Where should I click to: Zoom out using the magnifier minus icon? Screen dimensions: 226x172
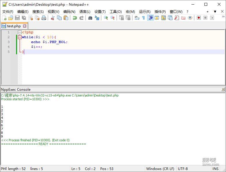tap(113, 18)
